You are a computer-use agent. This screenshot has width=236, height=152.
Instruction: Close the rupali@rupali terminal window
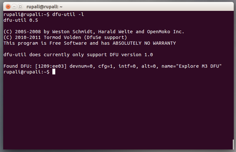[8, 7]
